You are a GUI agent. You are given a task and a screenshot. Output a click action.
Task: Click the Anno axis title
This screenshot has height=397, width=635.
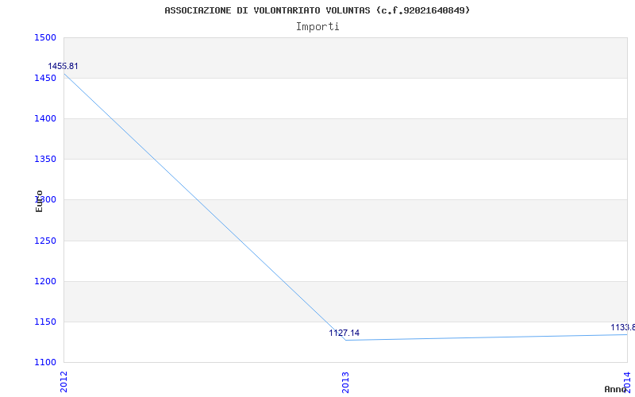(615, 389)
